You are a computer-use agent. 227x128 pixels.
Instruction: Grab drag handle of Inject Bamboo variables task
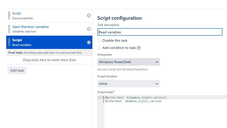pos(9,29)
